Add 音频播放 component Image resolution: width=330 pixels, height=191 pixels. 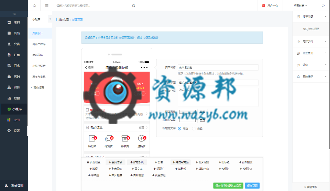pos(246,162)
